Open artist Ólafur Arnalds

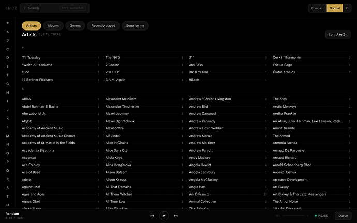[311, 72]
